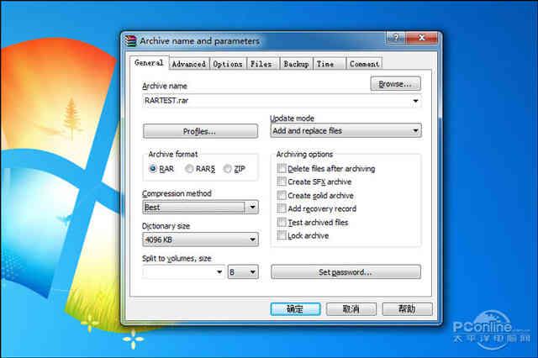Open the Backup tab
The height and width of the screenshot is (358, 538).
pos(295,64)
